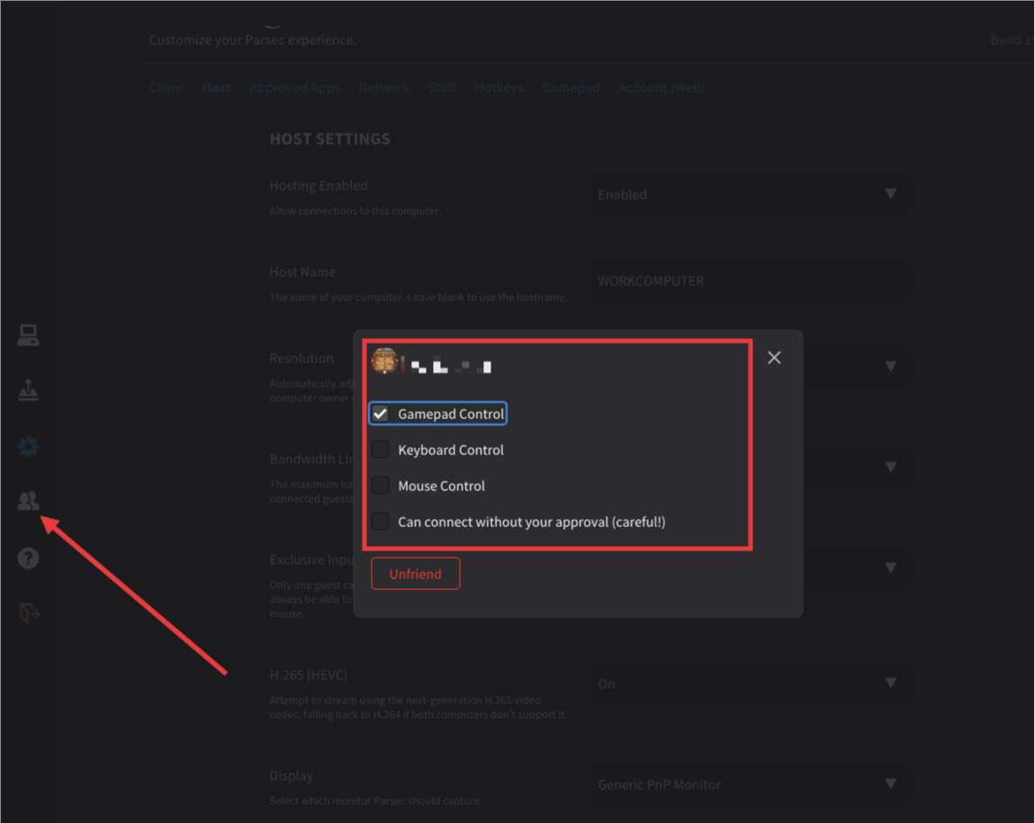Viewport: 1034px width, 823px height.
Task: Open the Arcade joystick icon in sidebar
Action: coord(28,391)
